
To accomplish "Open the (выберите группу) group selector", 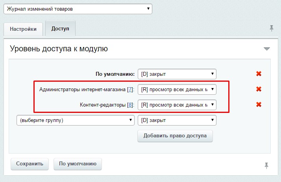I will (x=75, y=120).
